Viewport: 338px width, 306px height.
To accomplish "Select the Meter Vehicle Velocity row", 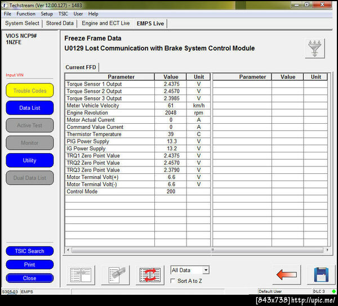I will [x=137, y=106].
